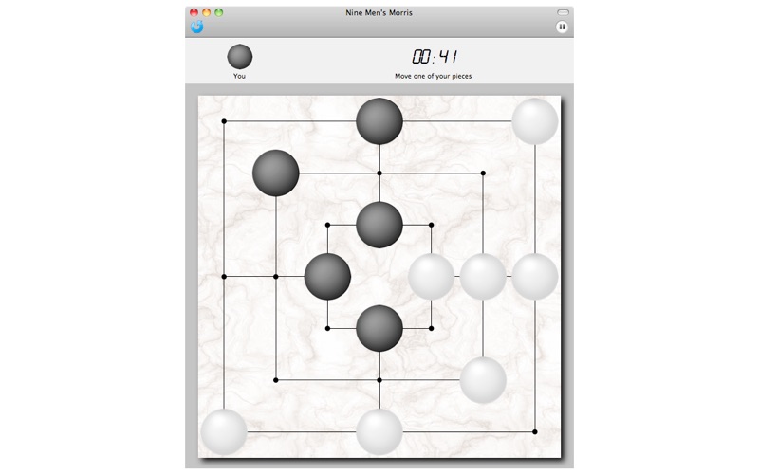Click white piece at outer square bottom-left corner
Viewport: 759px width, 474px height.
[224, 432]
